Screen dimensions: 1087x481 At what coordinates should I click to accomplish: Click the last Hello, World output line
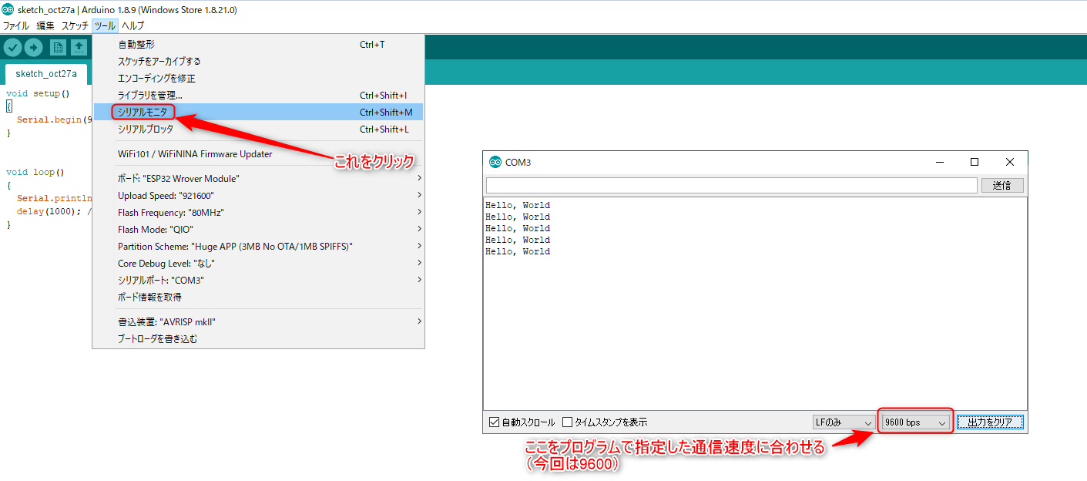[518, 251]
